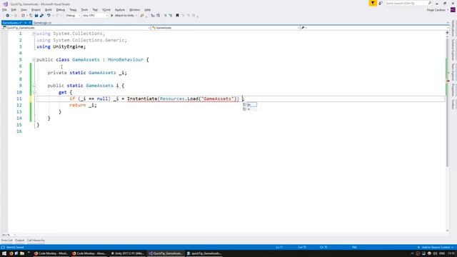Collapse the get accessor block
Screen dimensions: 457x257
34,92
